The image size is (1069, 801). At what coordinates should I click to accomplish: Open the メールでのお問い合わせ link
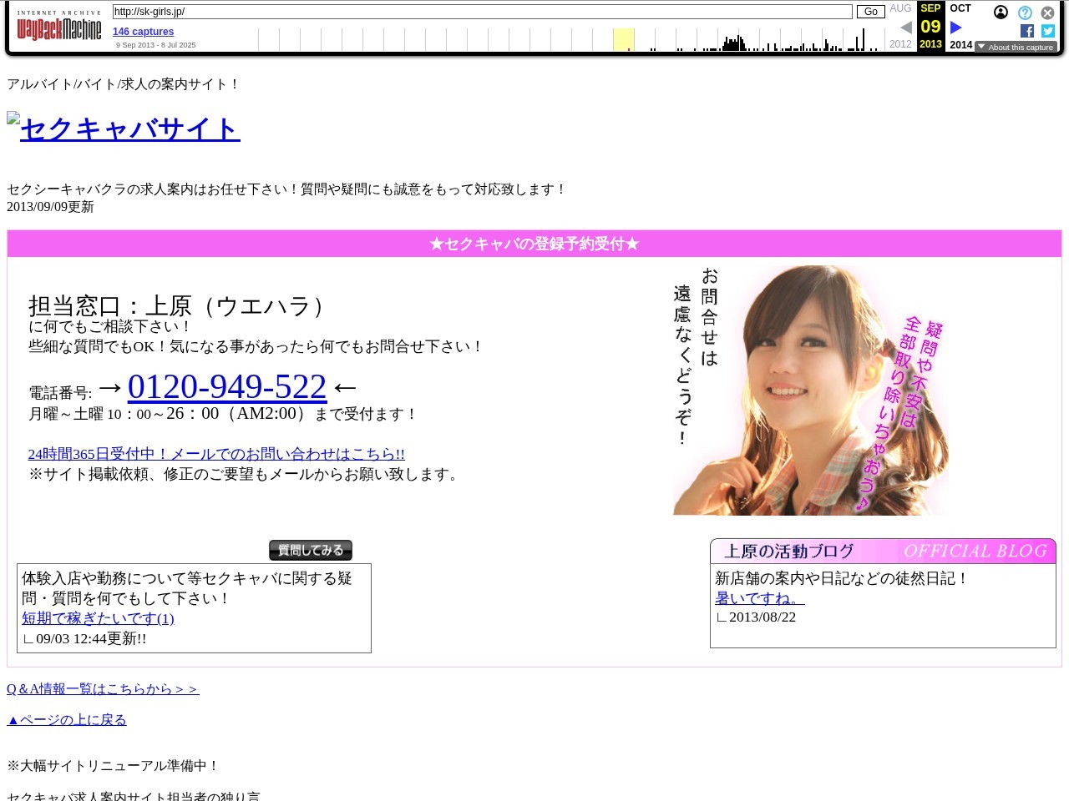[x=216, y=454]
